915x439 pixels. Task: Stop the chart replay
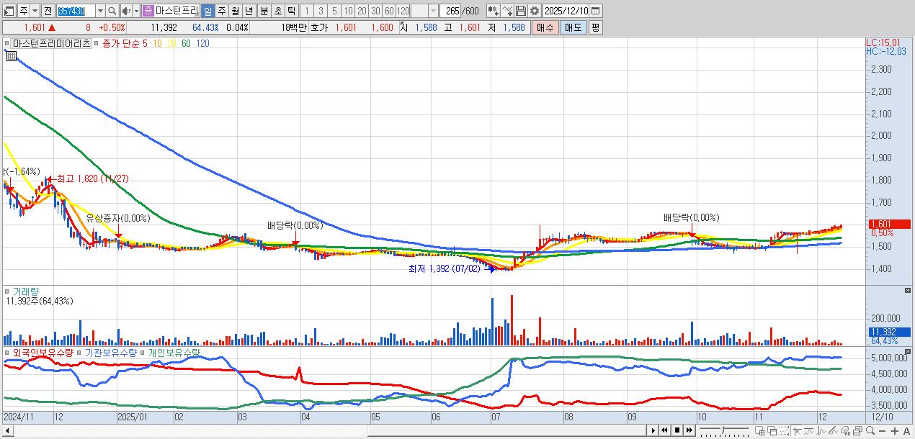[x=677, y=430]
